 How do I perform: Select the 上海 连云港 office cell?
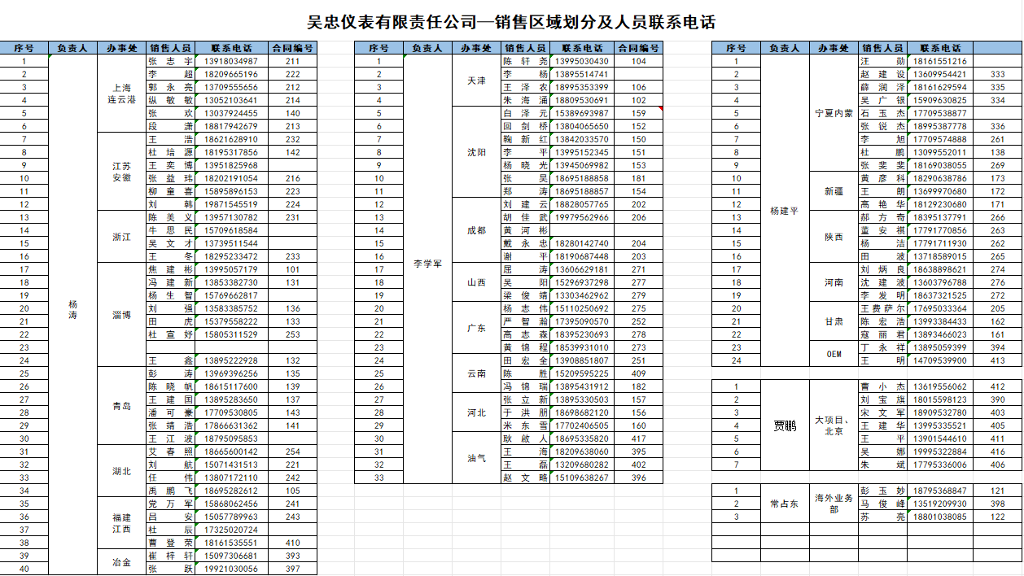[x=121, y=94]
